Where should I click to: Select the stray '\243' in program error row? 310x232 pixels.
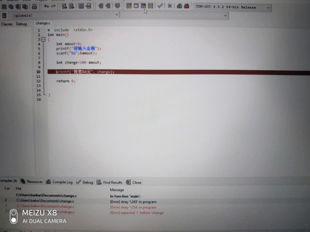(133, 202)
